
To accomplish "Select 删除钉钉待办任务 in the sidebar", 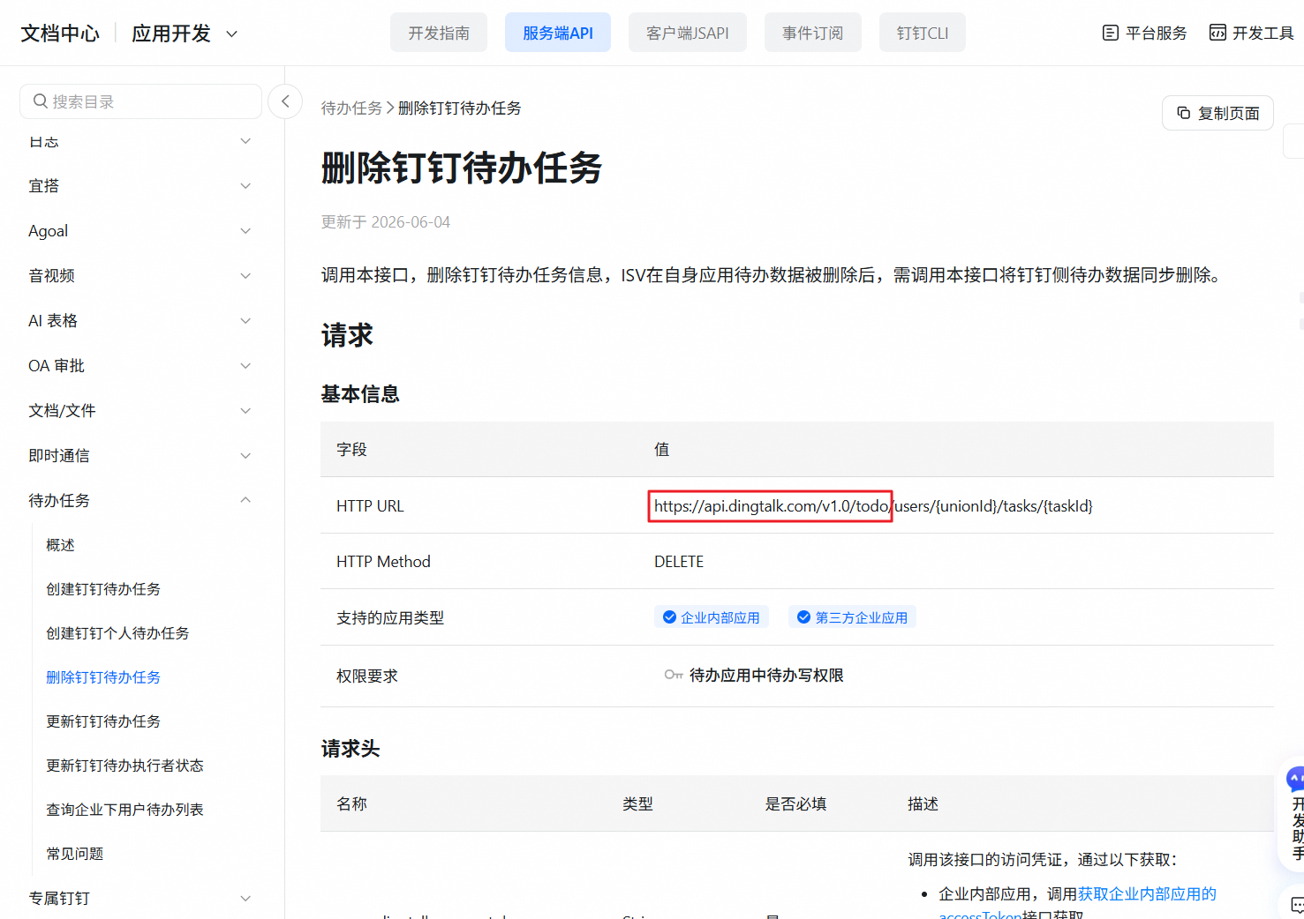I will point(103,677).
